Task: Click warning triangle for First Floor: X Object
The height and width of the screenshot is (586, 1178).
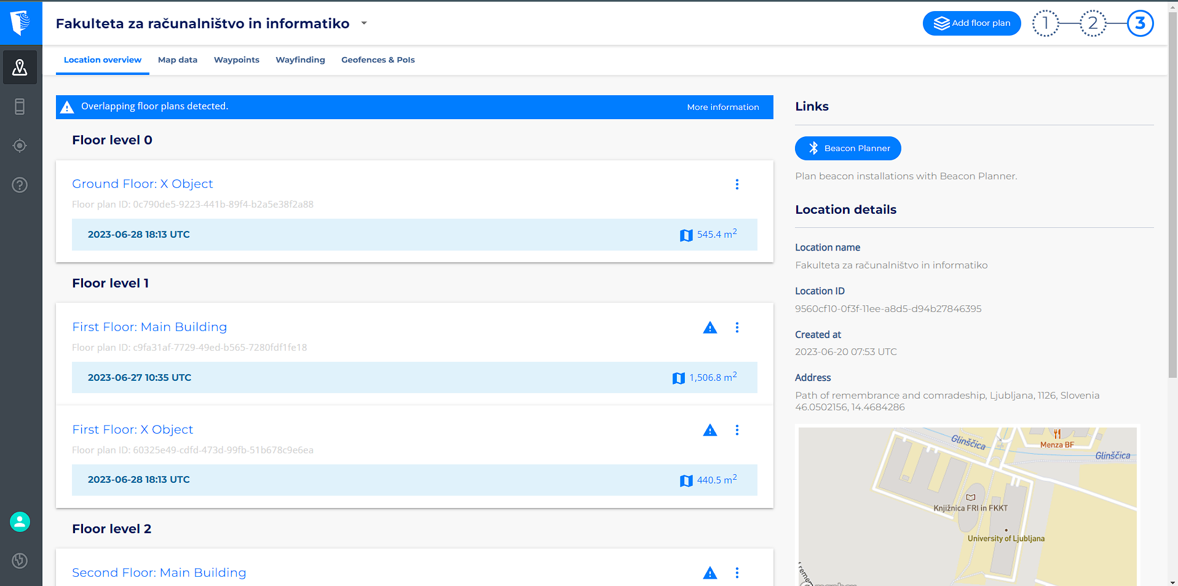Action: coord(710,430)
